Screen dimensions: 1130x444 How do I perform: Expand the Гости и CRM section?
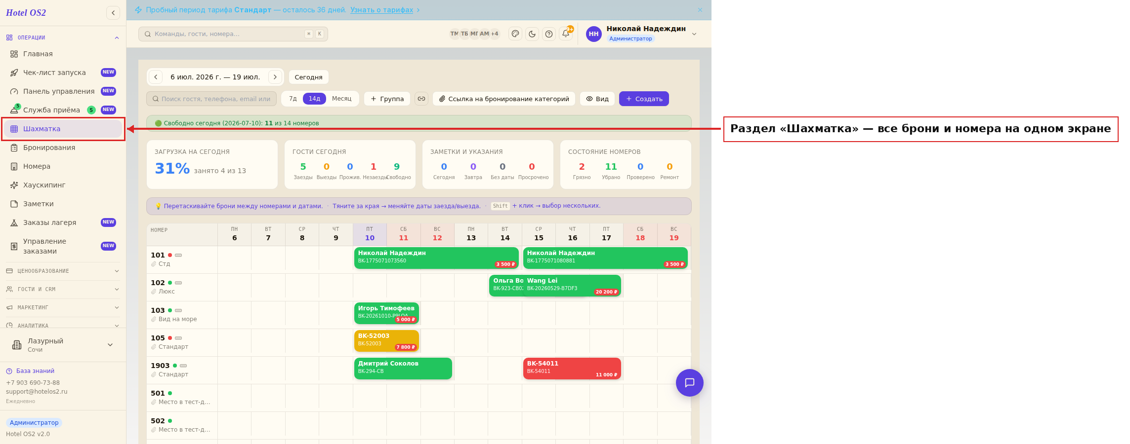(63, 289)
